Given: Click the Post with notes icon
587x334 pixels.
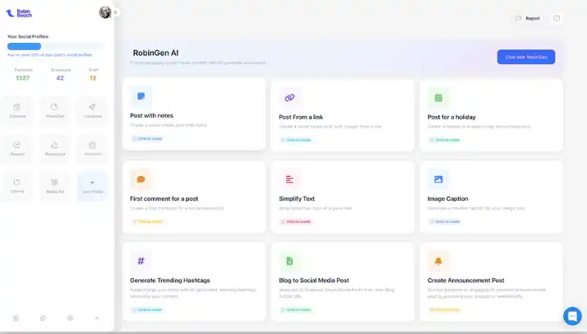Looking at the screenshot, I should (x=141, y=96).
